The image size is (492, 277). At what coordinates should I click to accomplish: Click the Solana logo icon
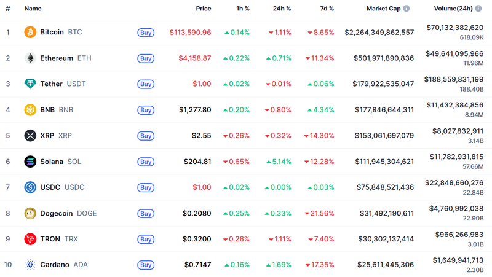tap(30, 162)
